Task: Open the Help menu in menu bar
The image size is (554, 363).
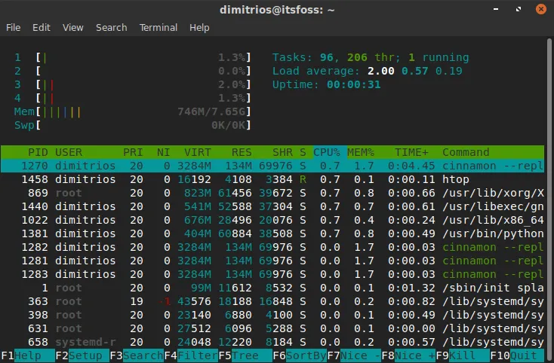Action: [x=199, y=27]
